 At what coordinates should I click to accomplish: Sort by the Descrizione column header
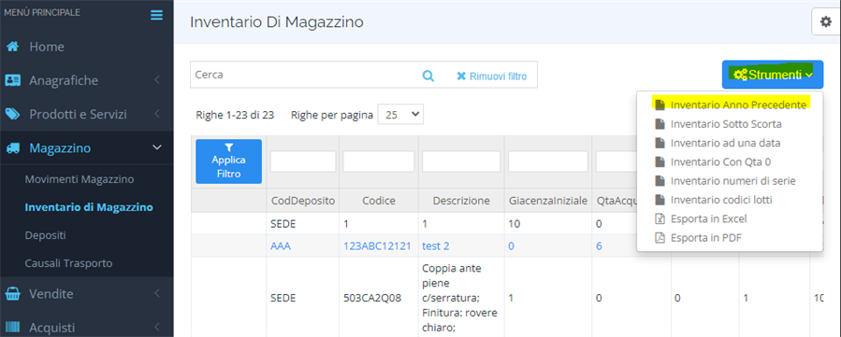[x=461, y=201]
